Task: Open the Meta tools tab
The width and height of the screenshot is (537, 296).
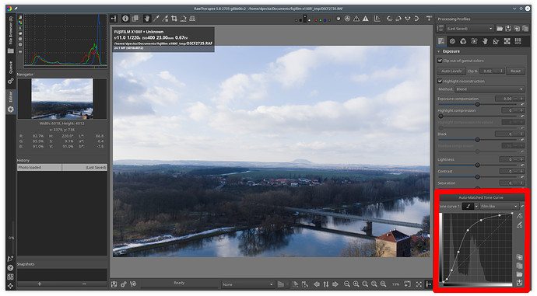Action: [x=518, y=41]
